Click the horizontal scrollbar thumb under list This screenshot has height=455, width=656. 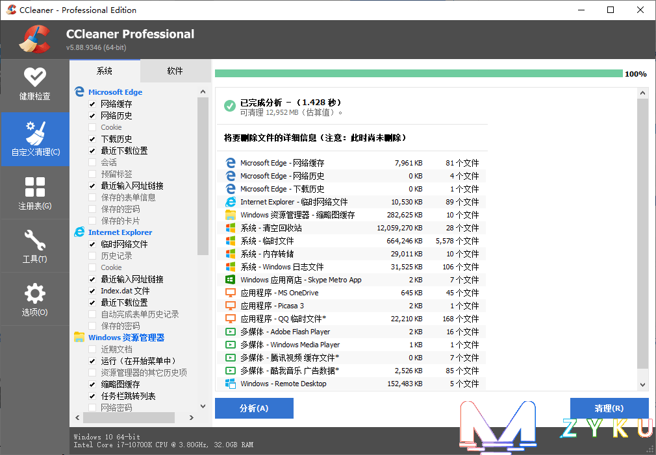point(129,417)
